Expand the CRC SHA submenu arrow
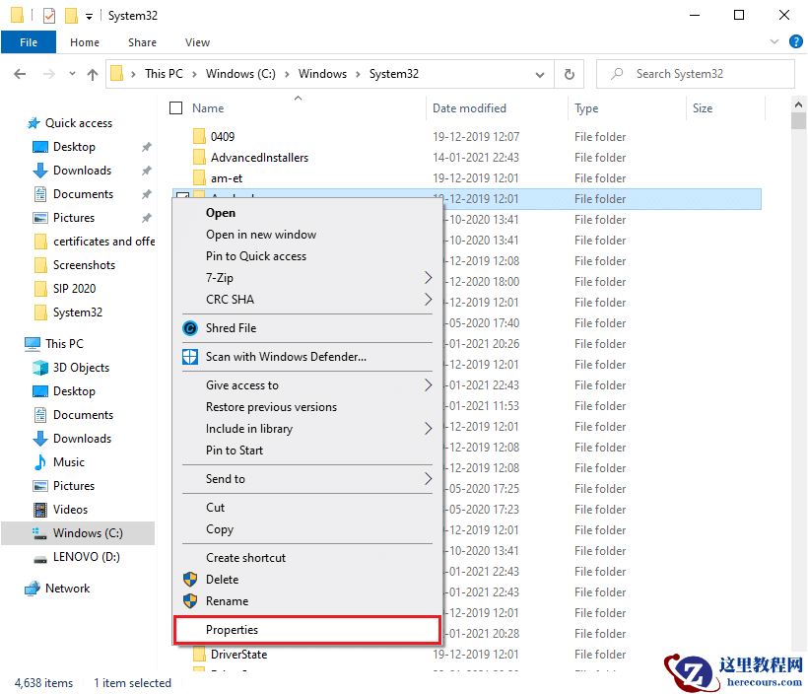 [x=428, y=299]
